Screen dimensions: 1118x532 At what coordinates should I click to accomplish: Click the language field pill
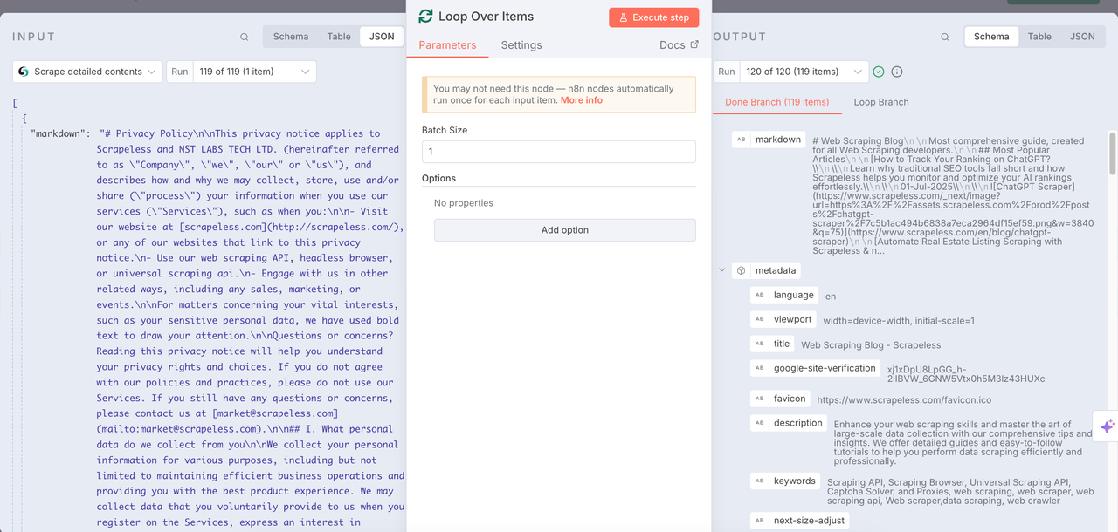[784, 295]
